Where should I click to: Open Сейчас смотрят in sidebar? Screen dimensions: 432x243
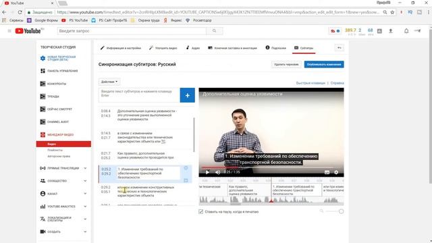tap(56, 109)
